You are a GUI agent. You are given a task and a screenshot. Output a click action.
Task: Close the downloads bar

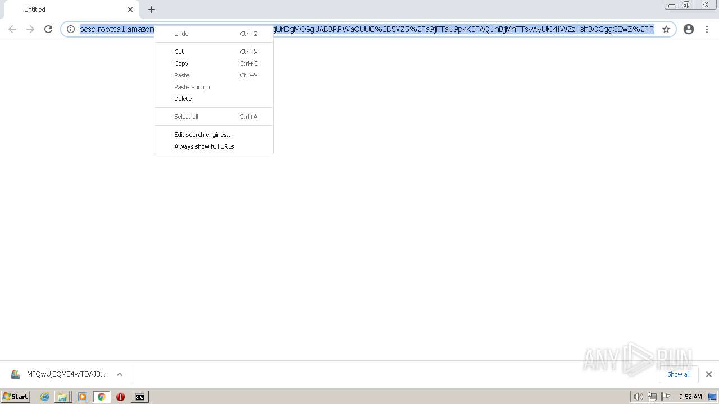(x=709, y=374)
